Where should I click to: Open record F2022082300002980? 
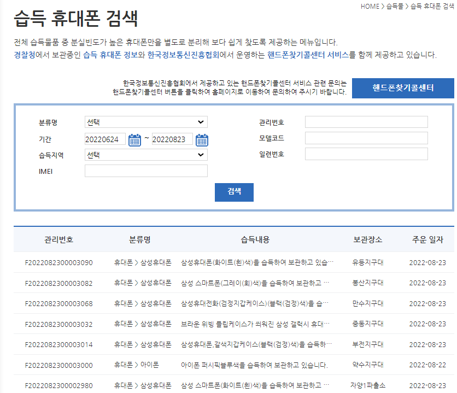[59, 386]
